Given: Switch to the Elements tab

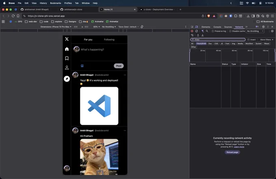Looking at the screenshot, I should click(206, 27).
